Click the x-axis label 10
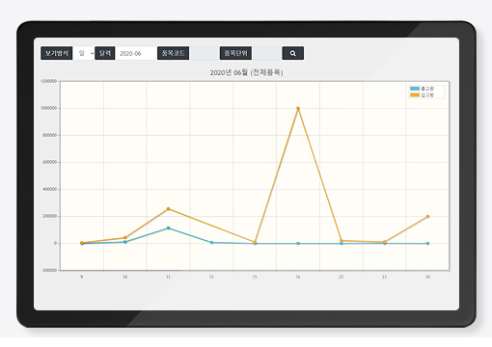Image resolution: width=492 pixels, height=347 pixels. (x=125, y=277)
